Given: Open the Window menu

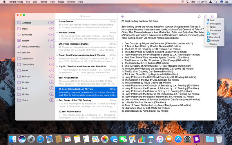Looking at the screenshot, I should [x=71, y=2].
